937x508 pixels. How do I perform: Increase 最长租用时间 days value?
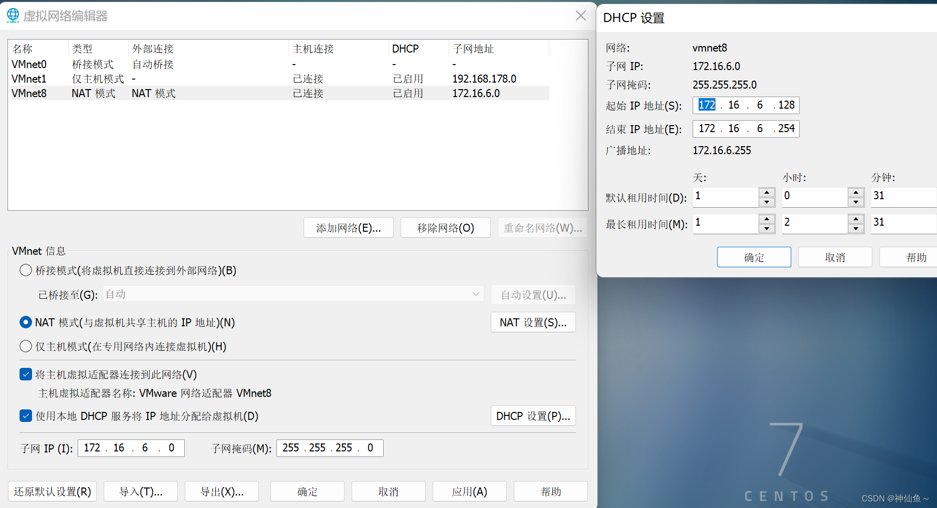(x=767, y=219)
